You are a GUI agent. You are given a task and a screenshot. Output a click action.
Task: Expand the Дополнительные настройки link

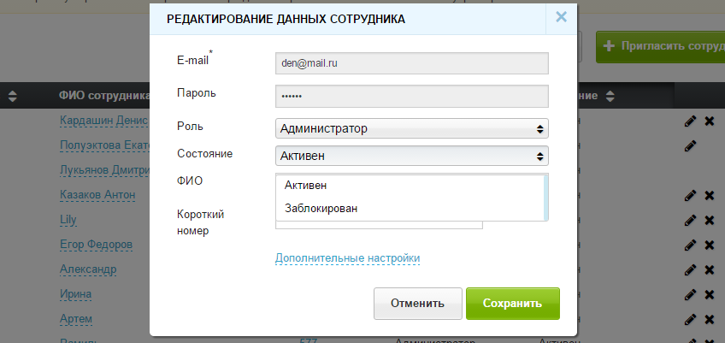(x=347, y=257)
